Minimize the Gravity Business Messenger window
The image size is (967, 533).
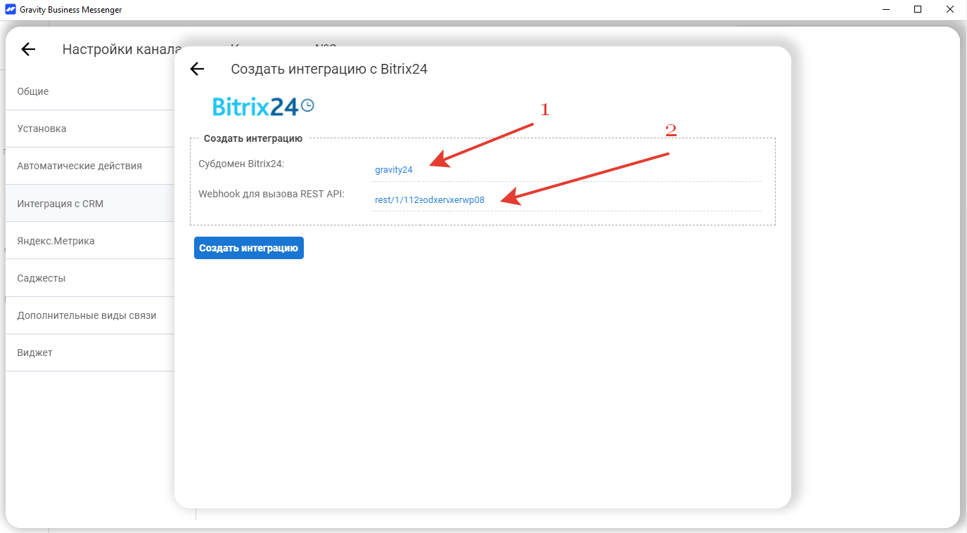[x=885, y=10]
